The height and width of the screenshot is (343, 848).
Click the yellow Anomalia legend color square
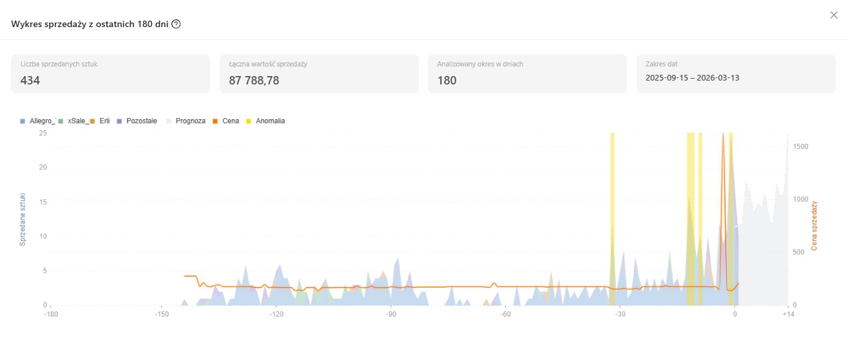point(249,121)
